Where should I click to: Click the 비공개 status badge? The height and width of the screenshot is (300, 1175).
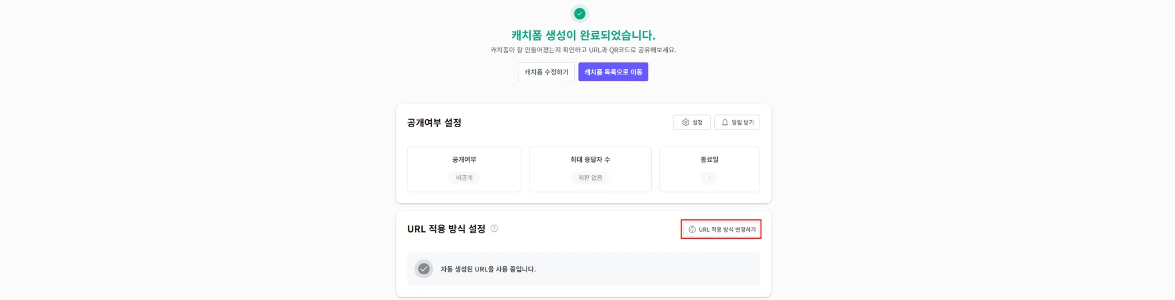point(464,178)
